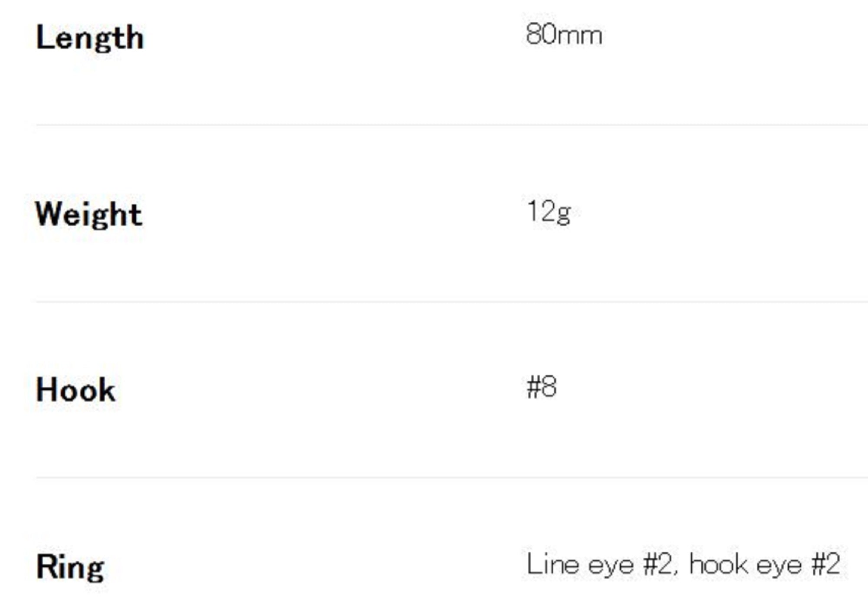The image size is (868, 616).
Task: Click the Hook spec label
Action: (76, 390)
